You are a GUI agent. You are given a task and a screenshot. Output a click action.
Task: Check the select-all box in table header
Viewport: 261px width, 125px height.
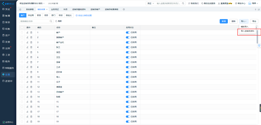coord(22,27)
